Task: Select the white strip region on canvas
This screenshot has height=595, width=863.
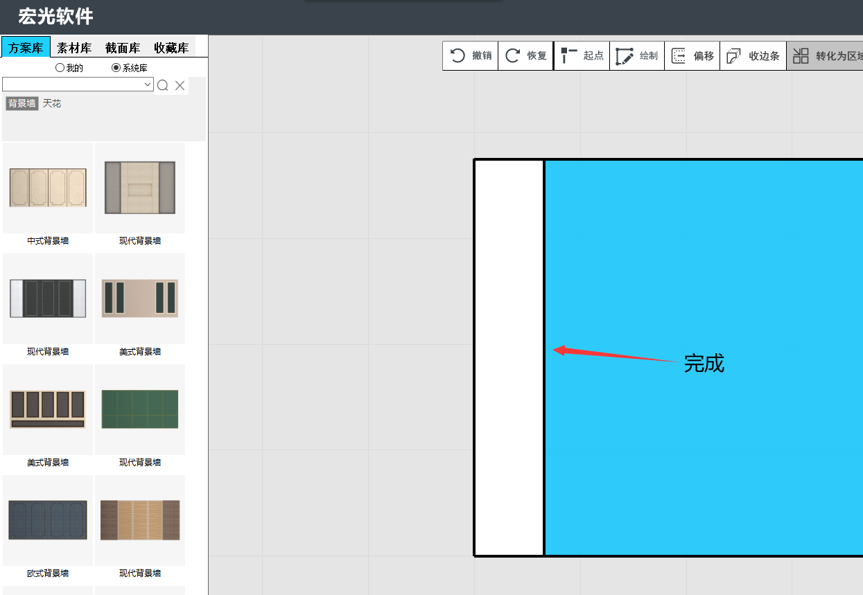Action: [x=509, y=357]
